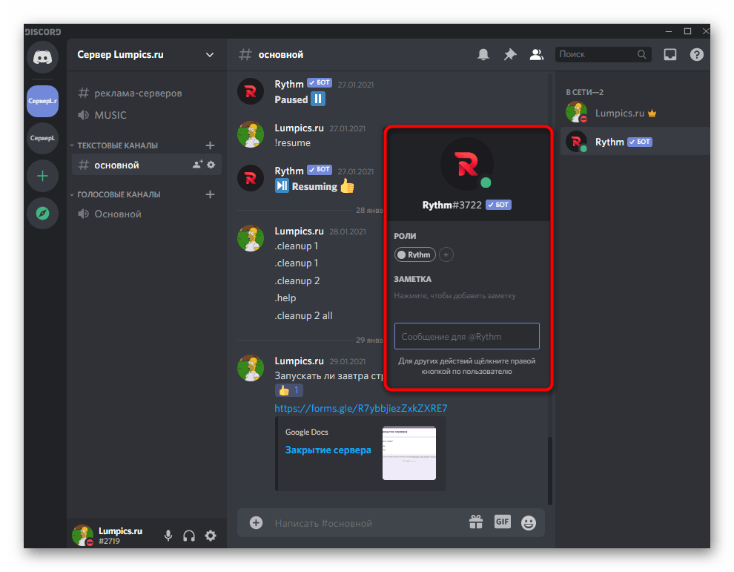Toggle the thumbs-up reaction on the message
This screenshot has height=572, width=734.
tap(288, 389)
